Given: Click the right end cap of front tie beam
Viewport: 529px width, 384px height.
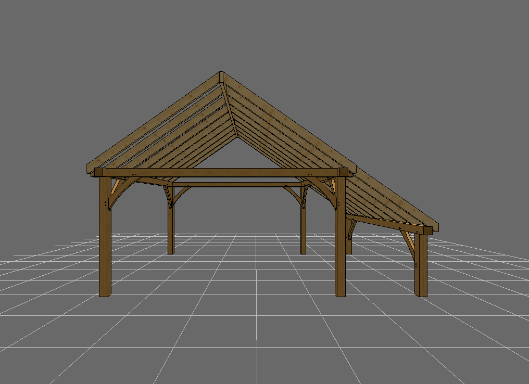Looking at the screenshot, I should click(343, 172).
